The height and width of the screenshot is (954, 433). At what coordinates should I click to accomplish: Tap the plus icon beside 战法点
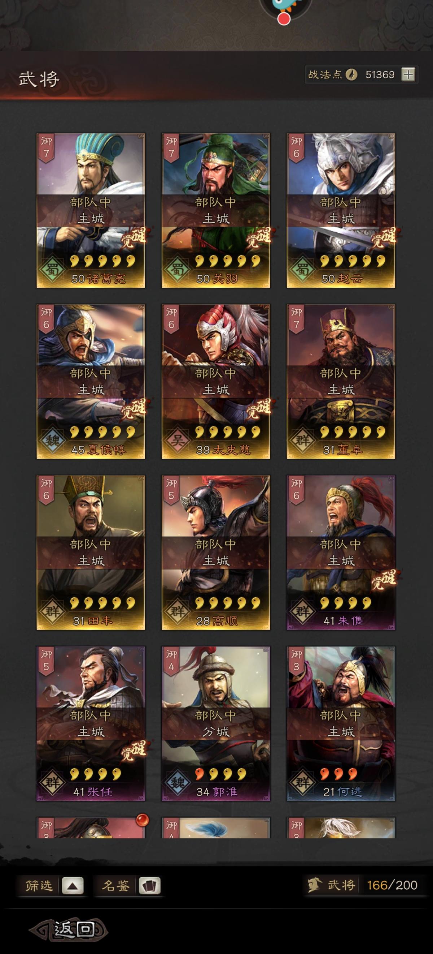pos(408,74)
